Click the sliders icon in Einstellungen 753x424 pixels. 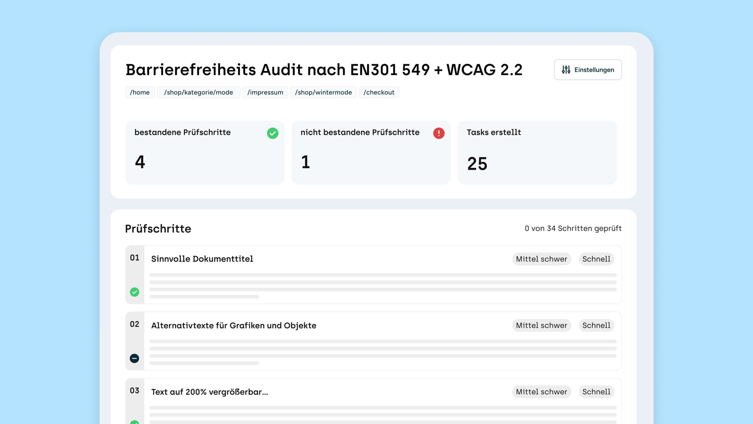(x=566, y=70)
